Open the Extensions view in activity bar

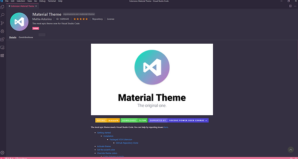click(x=2, y=39)
